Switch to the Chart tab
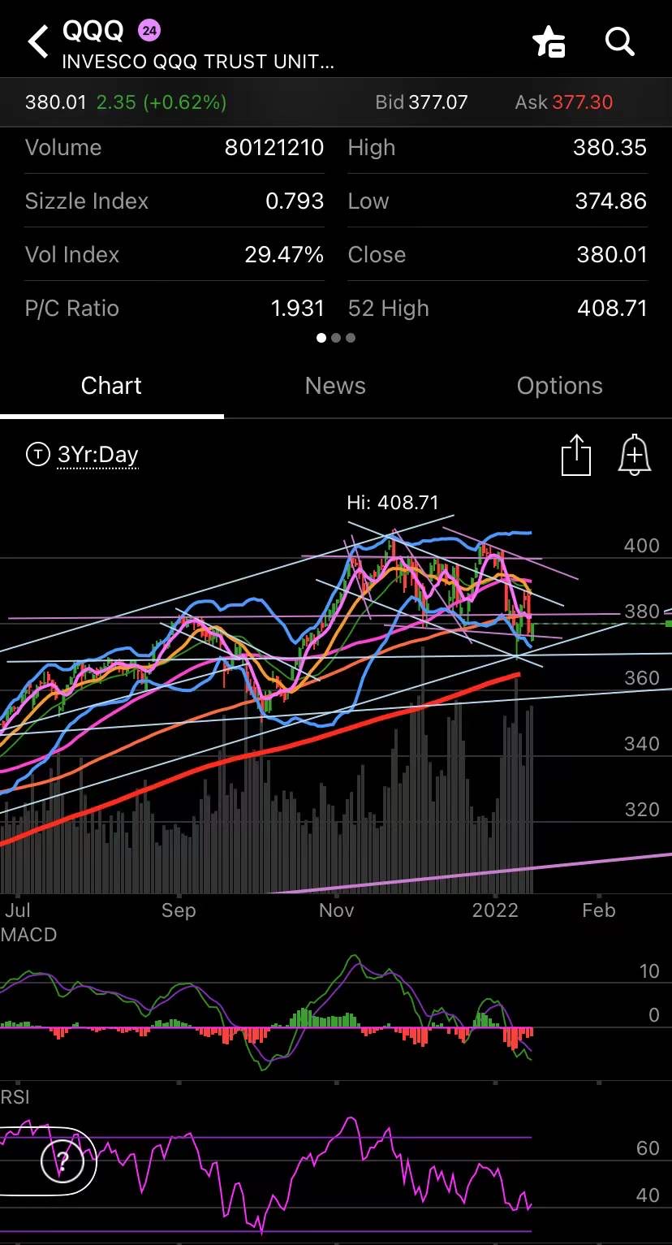Screen dimensions: 672x1245 [111, 386]
